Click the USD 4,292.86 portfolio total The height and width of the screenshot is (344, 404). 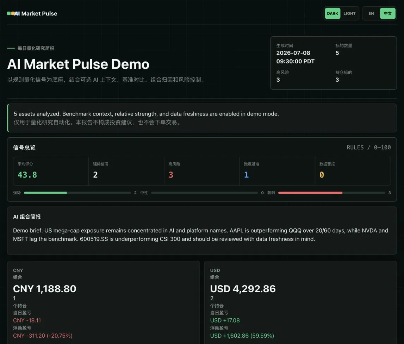pos(243,289)
